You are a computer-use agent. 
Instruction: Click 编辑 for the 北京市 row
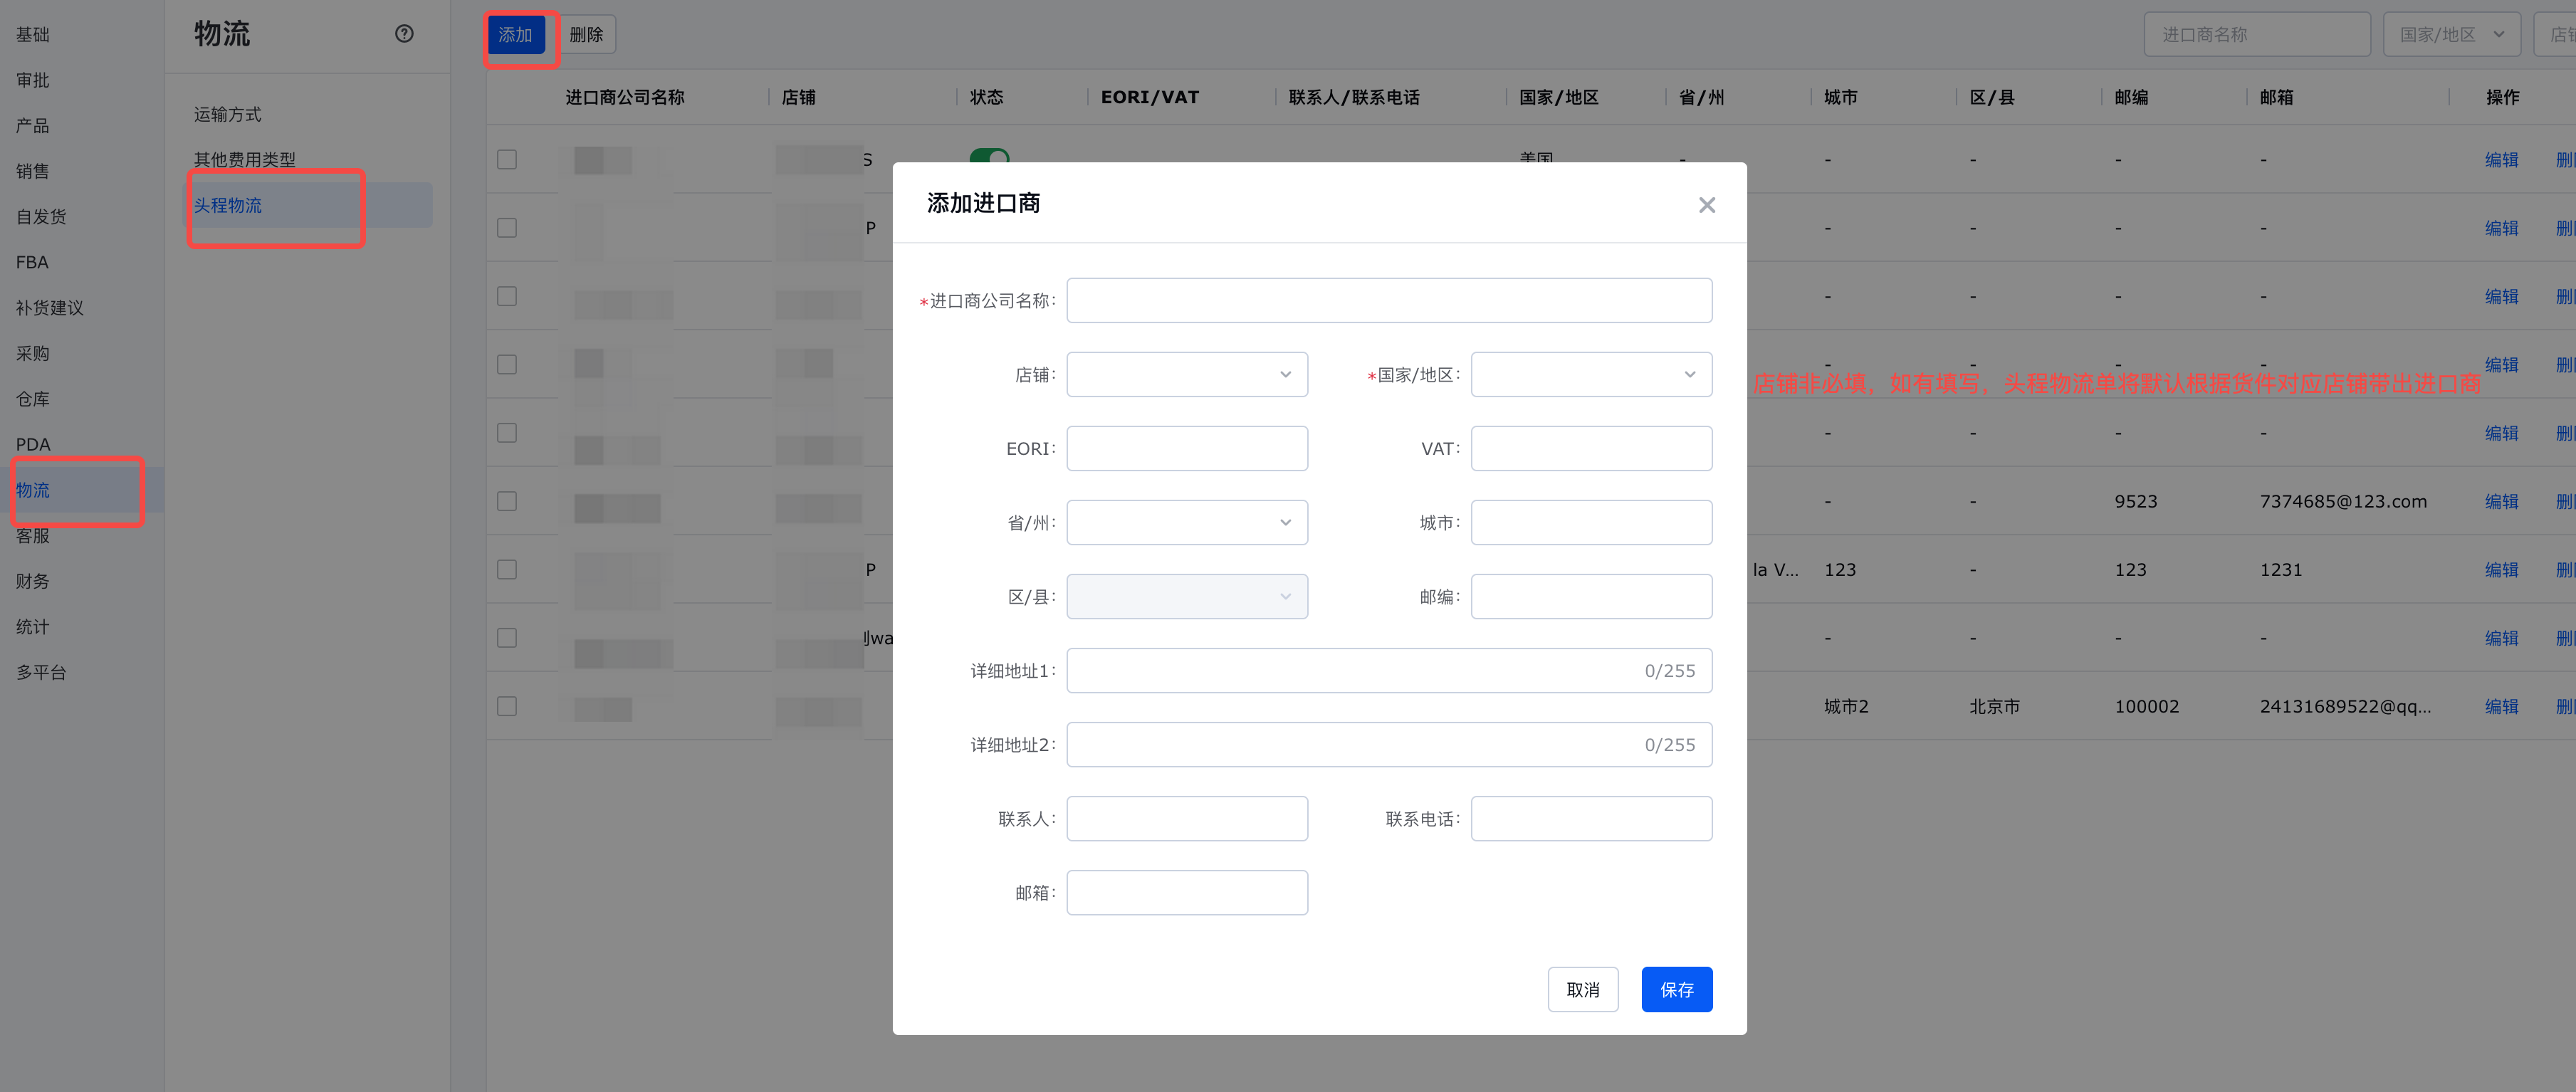pyautogui.click(x=2502, y=706)
